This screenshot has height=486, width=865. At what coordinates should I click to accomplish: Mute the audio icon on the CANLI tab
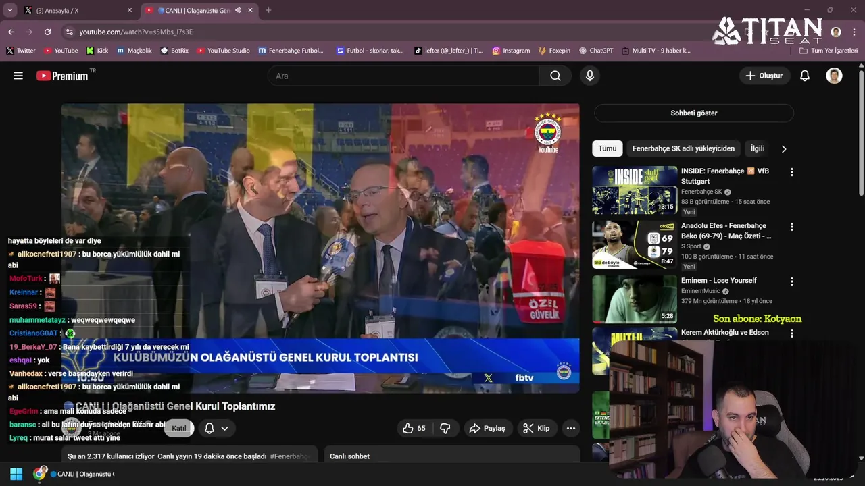238,10
